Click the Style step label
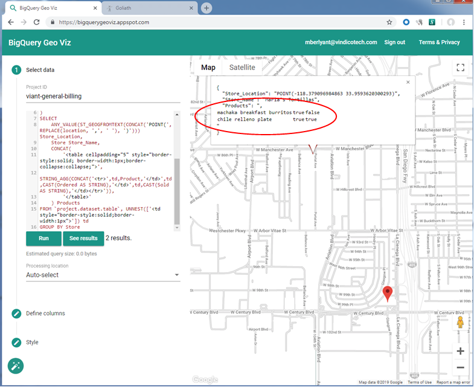 [32, 342]
